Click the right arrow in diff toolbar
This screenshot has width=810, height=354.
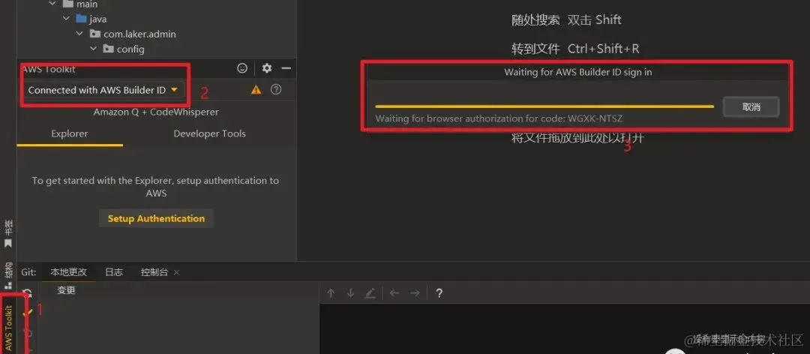[415, 293]
